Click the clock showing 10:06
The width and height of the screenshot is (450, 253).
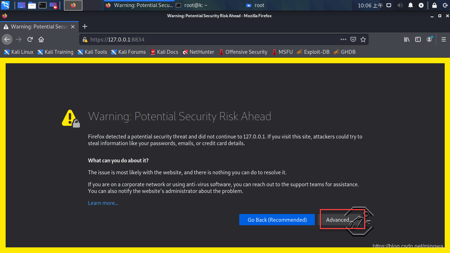click(x=370, y=5)
